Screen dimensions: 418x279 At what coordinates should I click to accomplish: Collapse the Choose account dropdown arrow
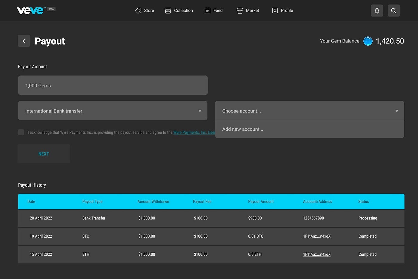tap(397, 111)
